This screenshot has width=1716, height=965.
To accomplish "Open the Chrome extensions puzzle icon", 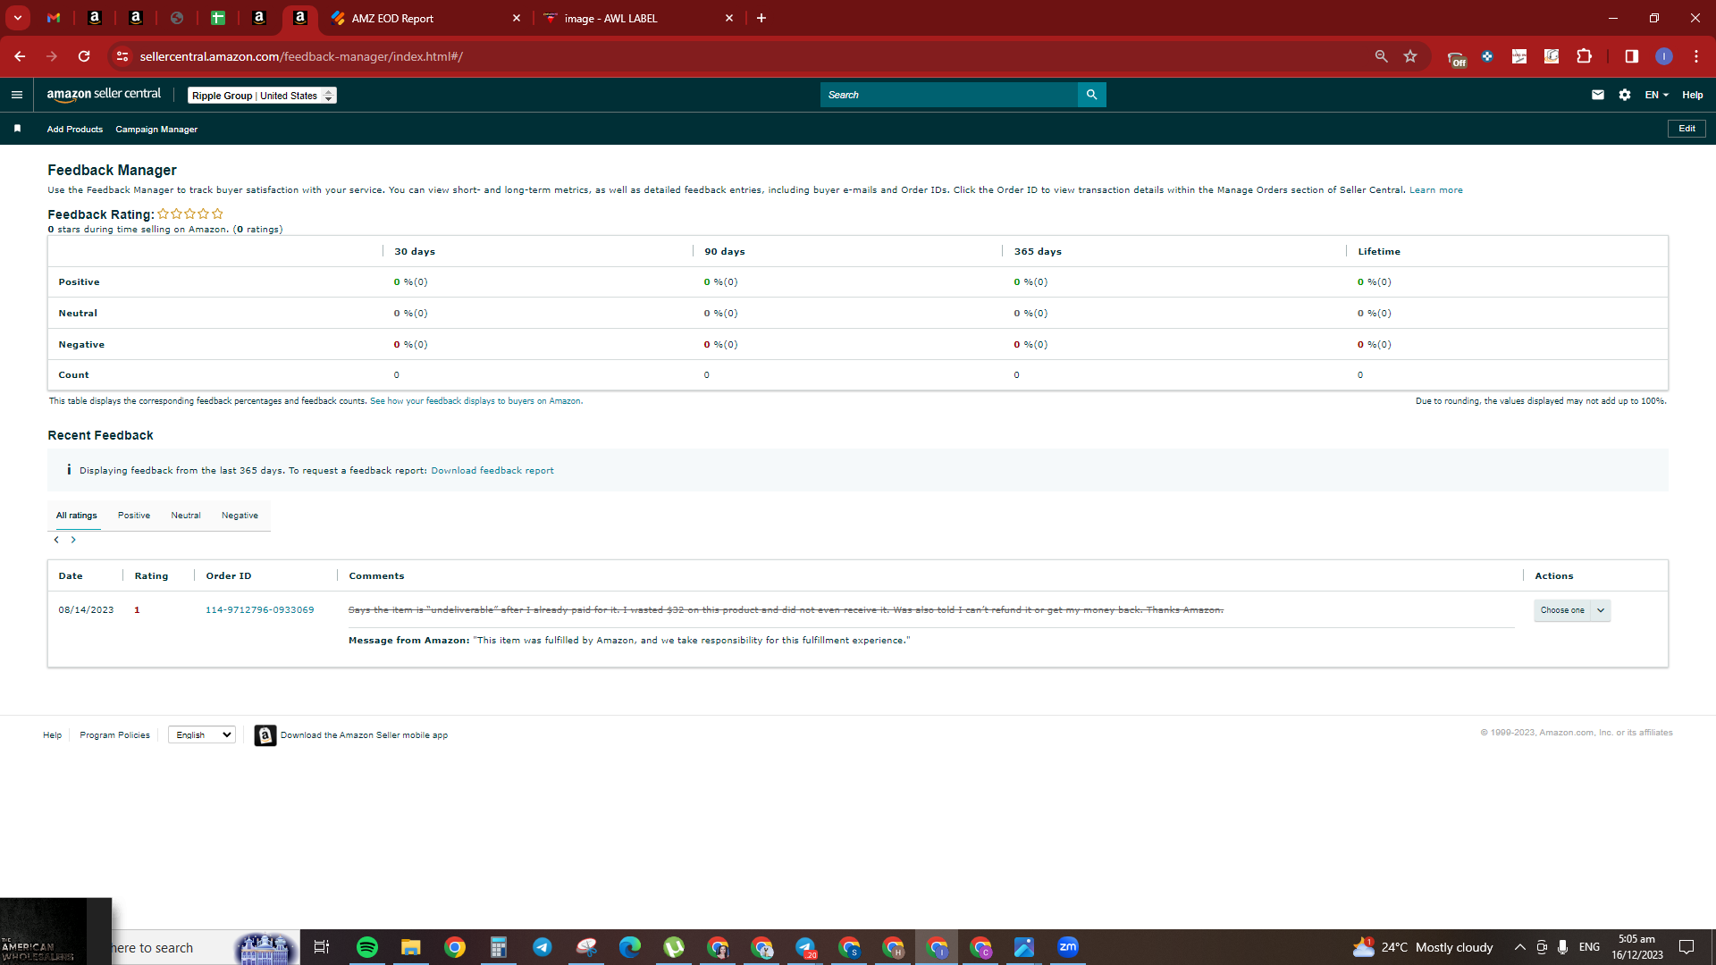I will coord(1584,56).
